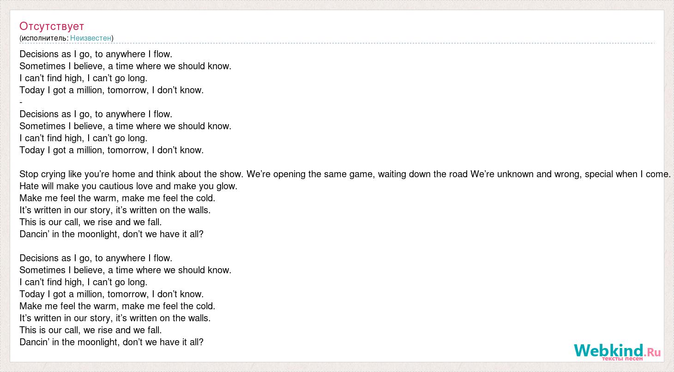674x372 pixels.
Task: Open the Неизвестен artist link
Action: coord(90,38)
